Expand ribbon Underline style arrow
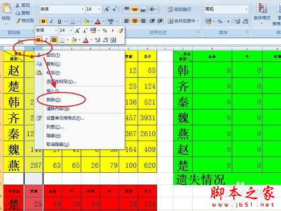281x211 pixels. [x=65, y=21]
